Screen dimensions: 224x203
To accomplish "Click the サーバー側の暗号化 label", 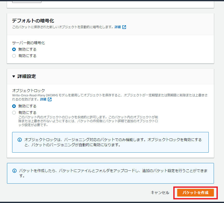I will point(28,43).
